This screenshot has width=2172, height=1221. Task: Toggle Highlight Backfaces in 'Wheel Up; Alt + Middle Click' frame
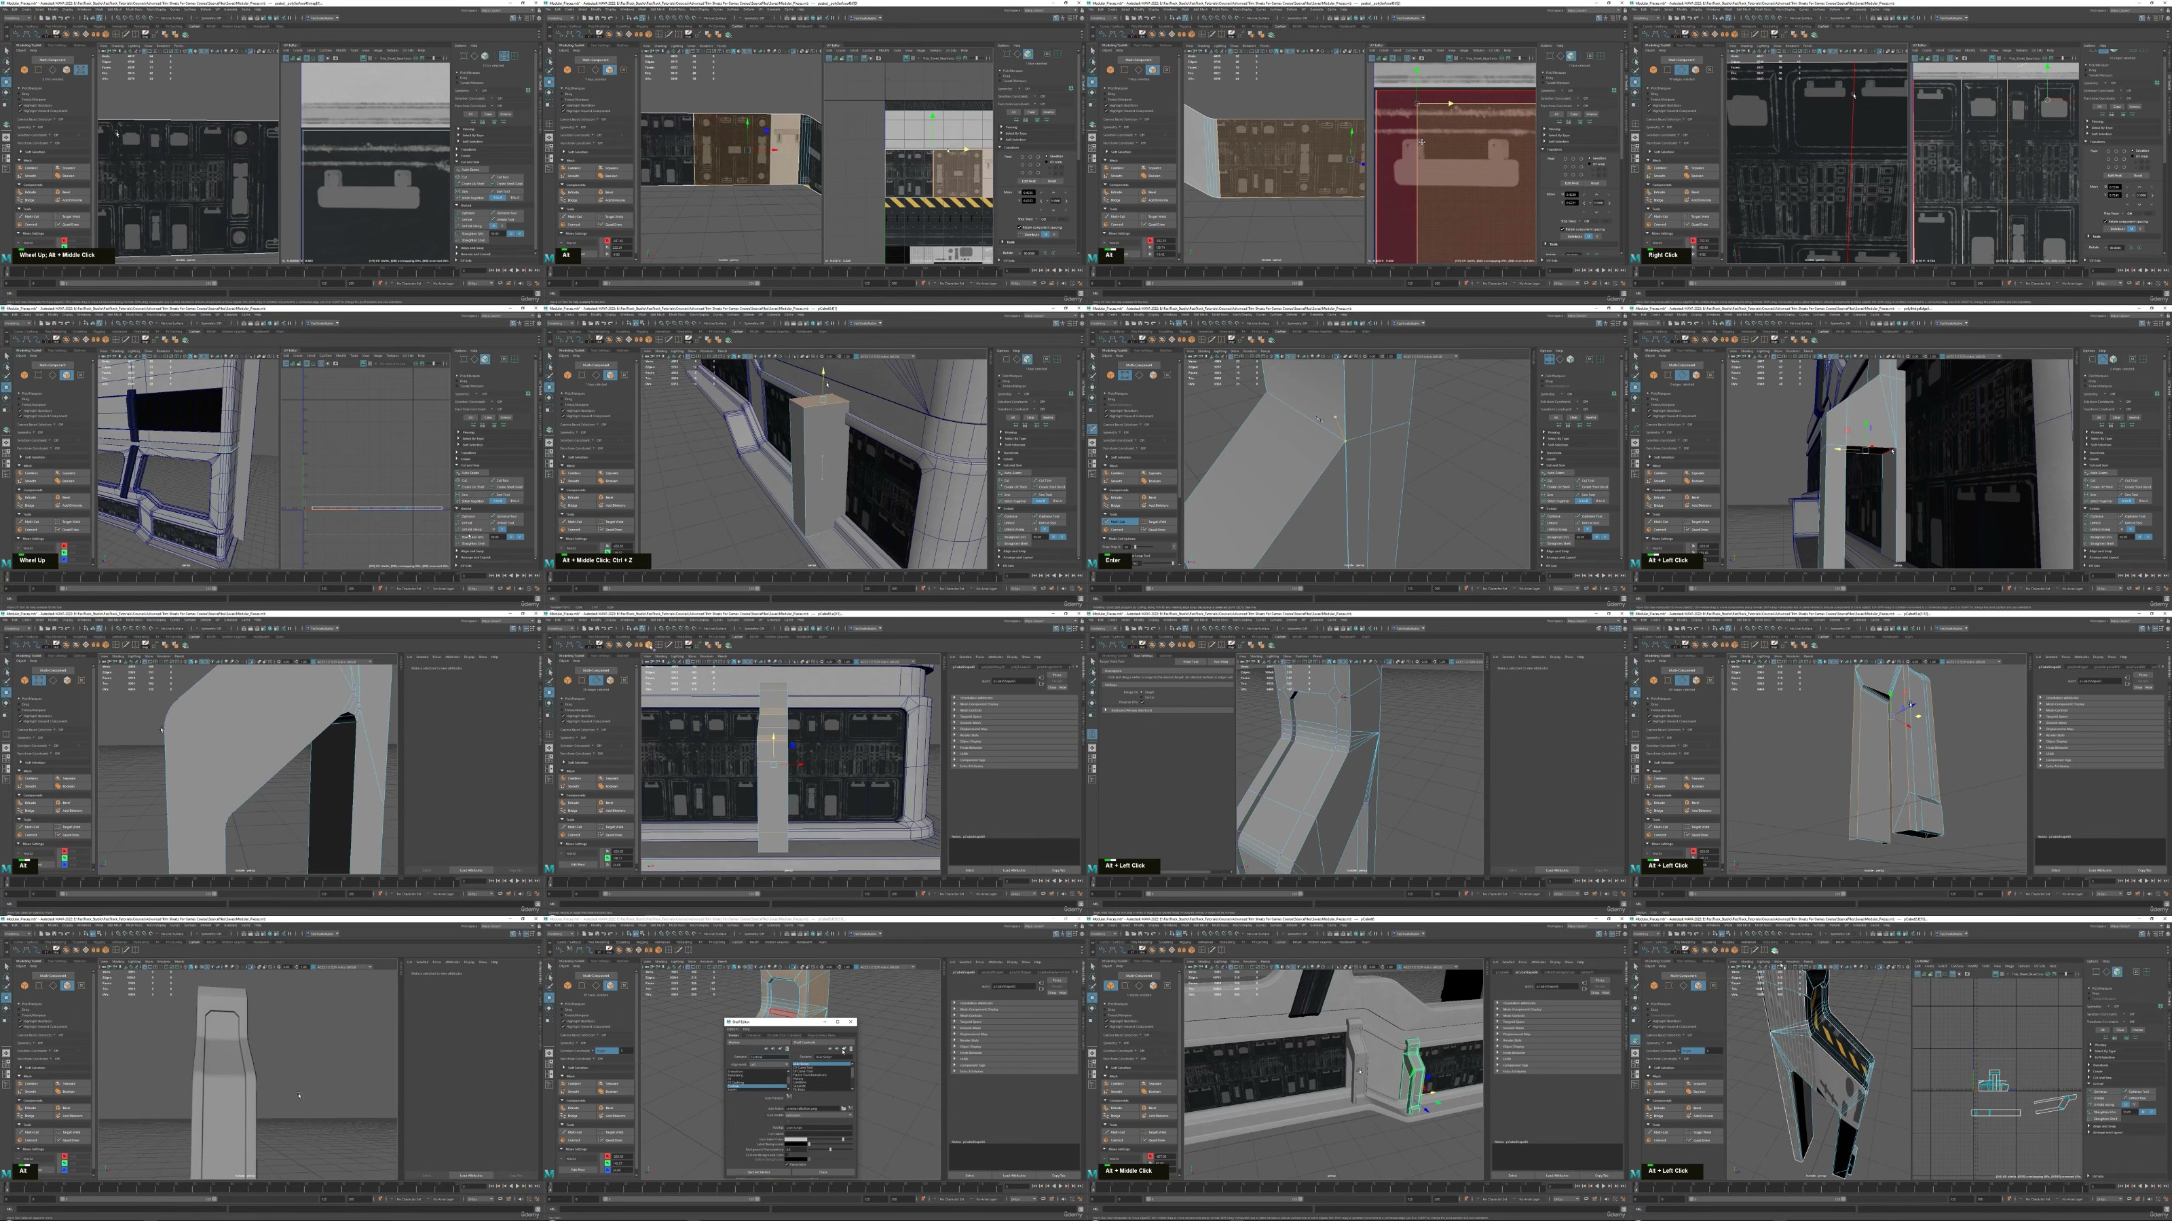pos(20,105)
